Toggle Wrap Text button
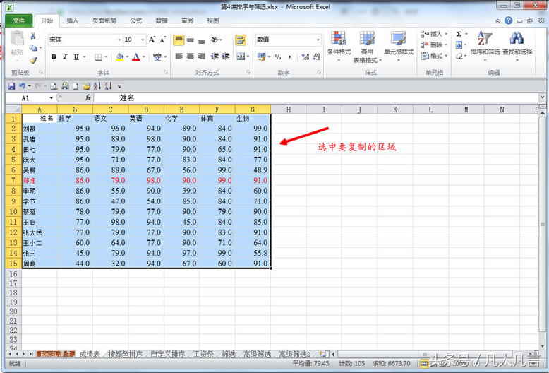This screenshot has width=549, height=373. click(x=240, y=40)
